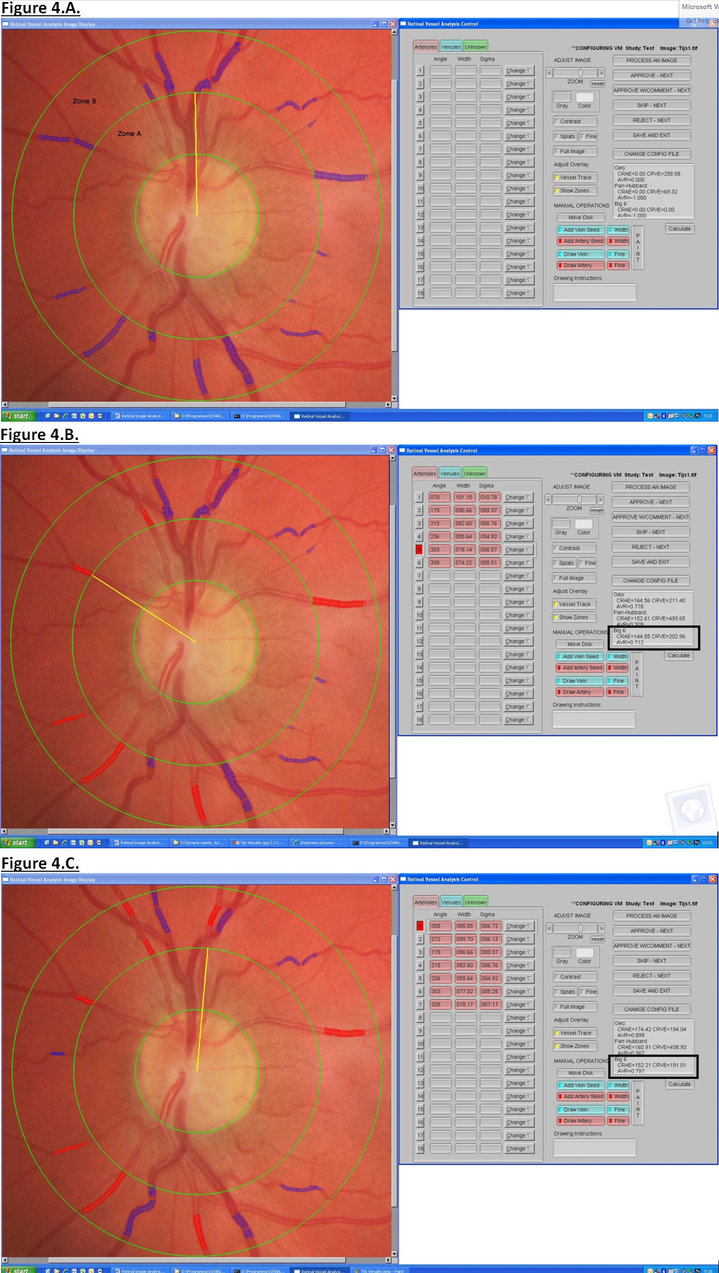Viewport: 719px width, 1273px height.
Task: Click the red row 5 marker in Figure 4.B
Action: point(419,549)
